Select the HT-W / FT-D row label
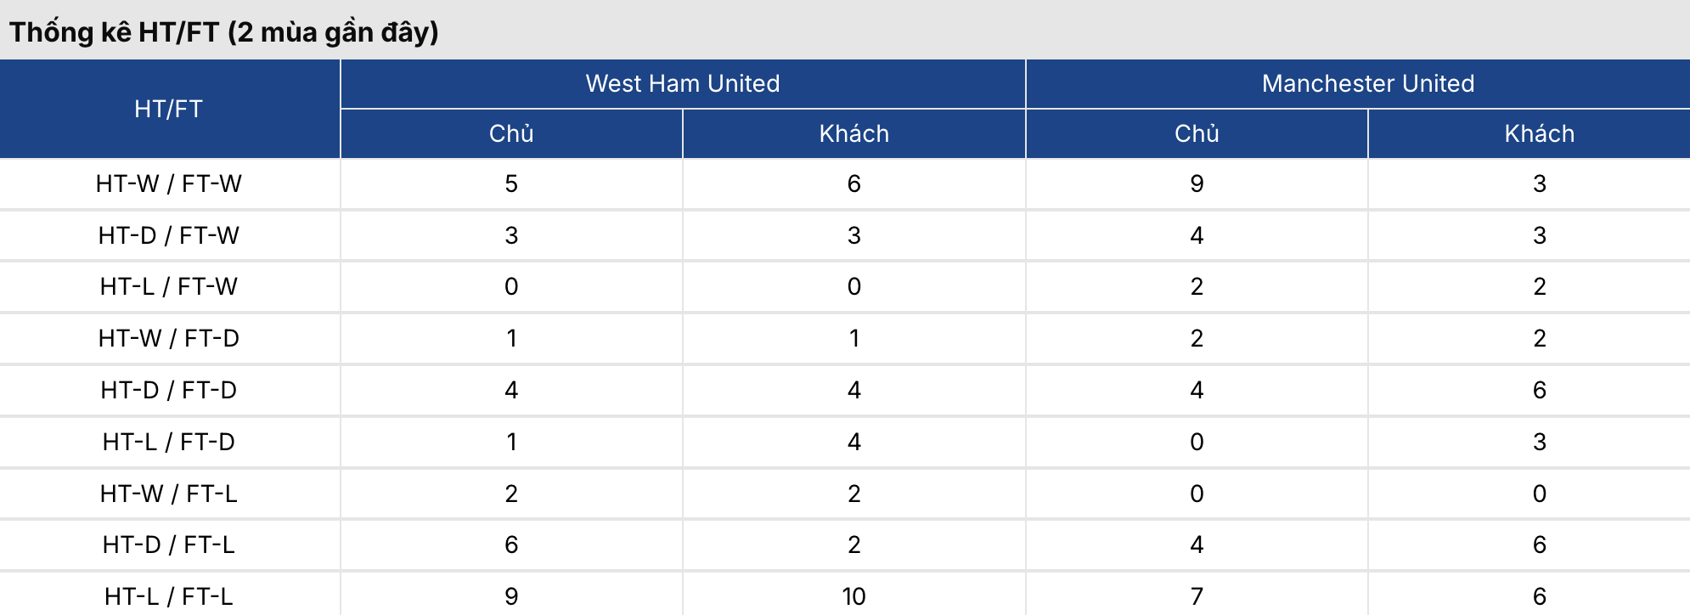Image resolution: width=1690 pixels, height=615 pixels. 168,338
